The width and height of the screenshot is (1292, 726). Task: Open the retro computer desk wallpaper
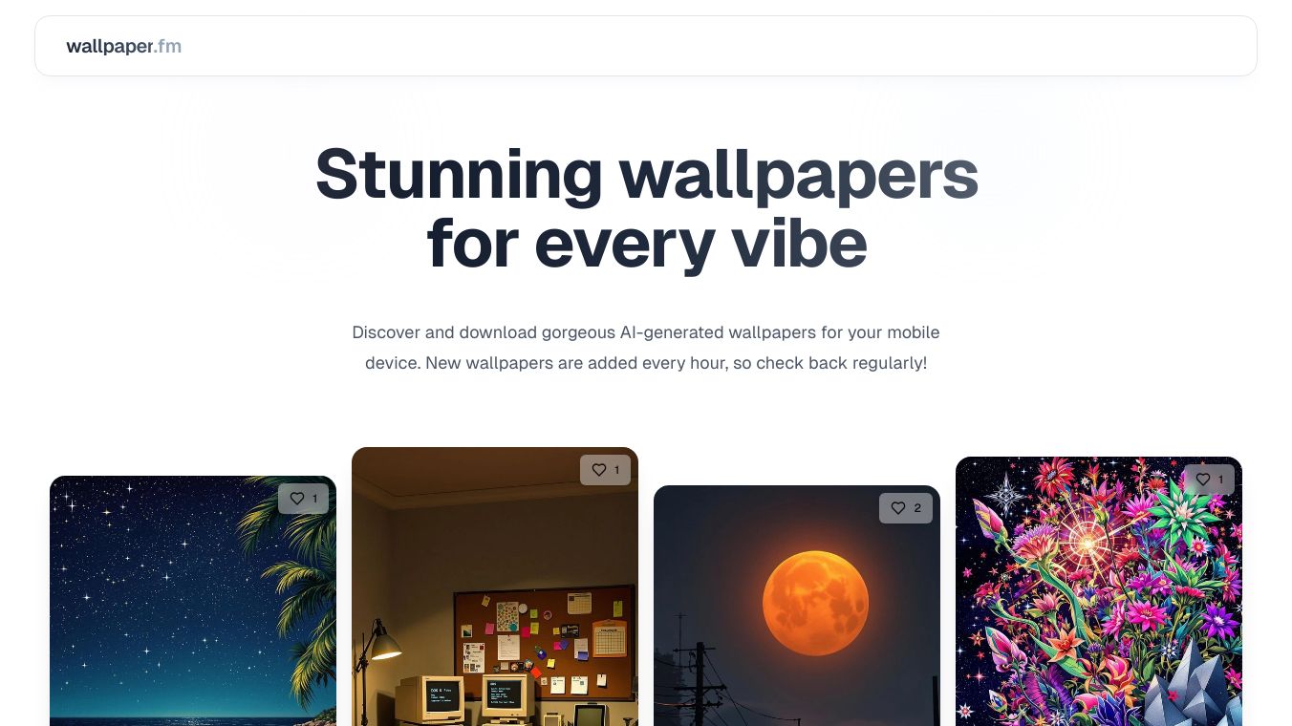495,587
